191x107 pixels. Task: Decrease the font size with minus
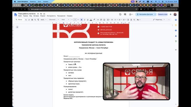click(x=72, y=20)
